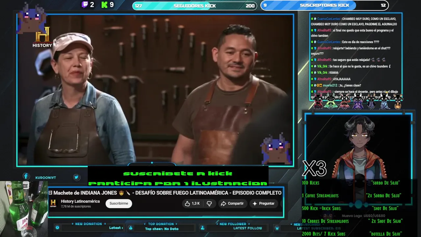Viewport: 421px width, 237px height.
Task: Click History Latinoamérica channel avatar
Action: click(x=53, y=203)
